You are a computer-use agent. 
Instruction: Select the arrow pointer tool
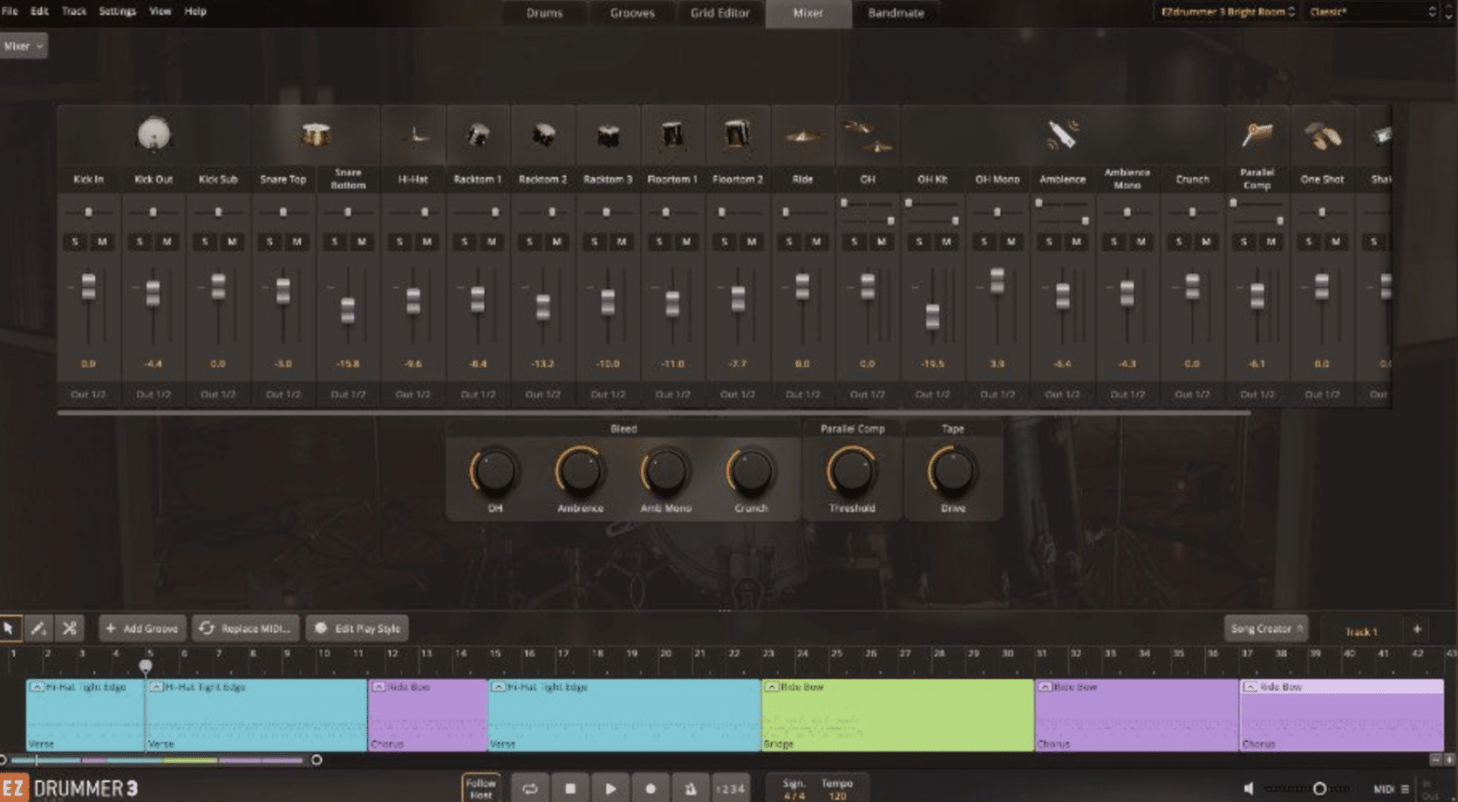coord(10,628)
